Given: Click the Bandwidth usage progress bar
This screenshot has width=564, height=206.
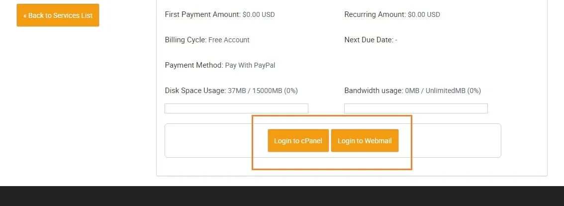Looking at the screenshot, I should 416,108.
